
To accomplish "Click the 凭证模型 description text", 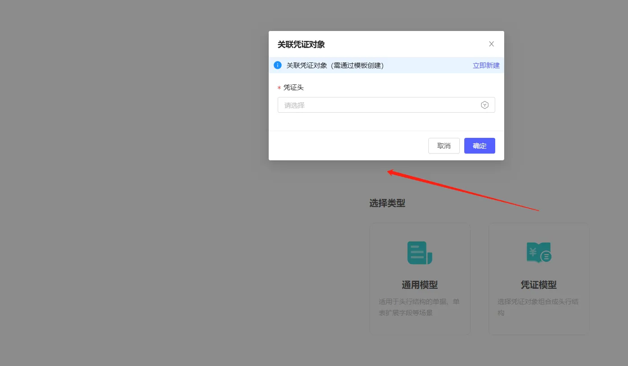I will (538, 307).
